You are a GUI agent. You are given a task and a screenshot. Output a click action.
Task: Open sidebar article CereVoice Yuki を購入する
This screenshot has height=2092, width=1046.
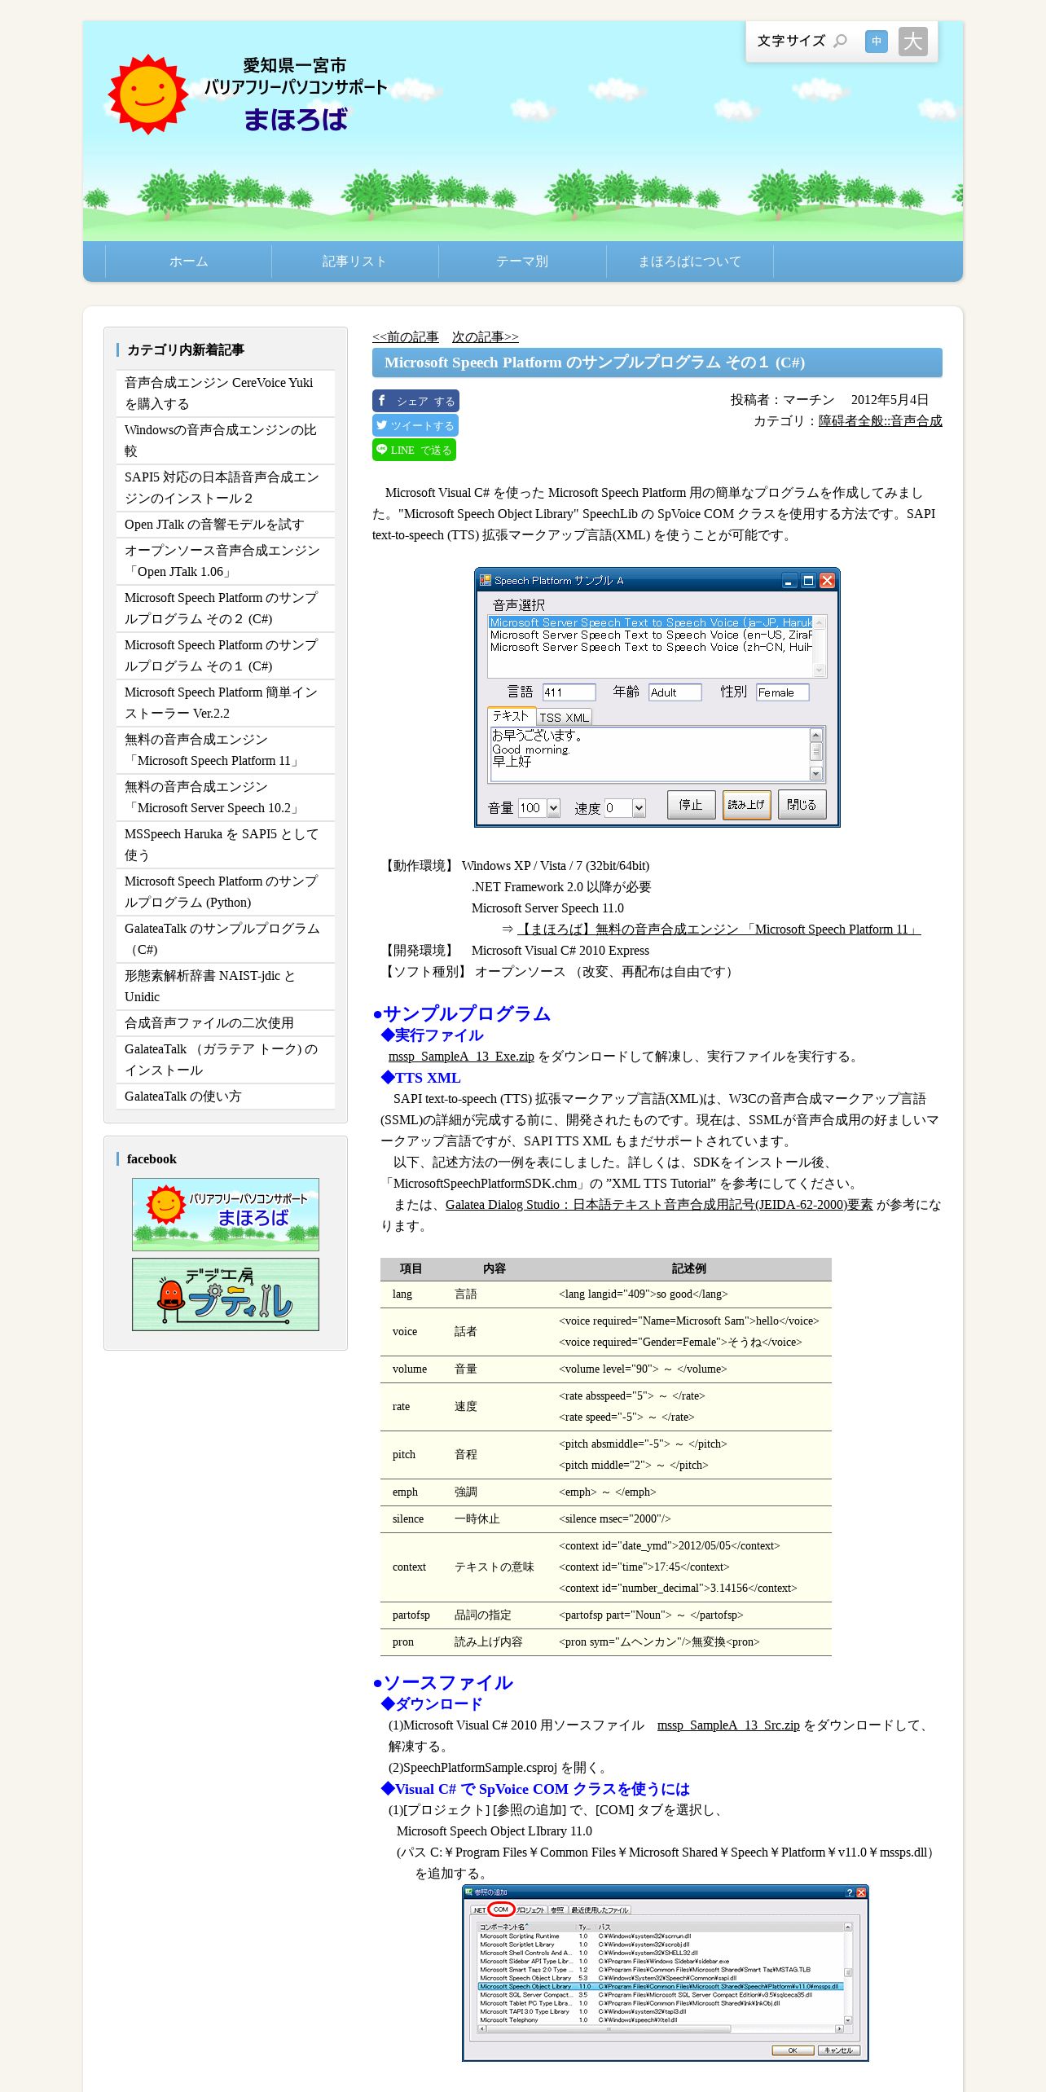(x=226, y=393)
